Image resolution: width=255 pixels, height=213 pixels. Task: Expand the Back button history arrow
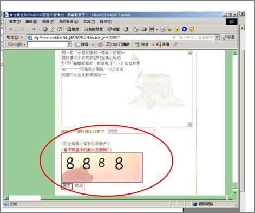click(28, 29)
